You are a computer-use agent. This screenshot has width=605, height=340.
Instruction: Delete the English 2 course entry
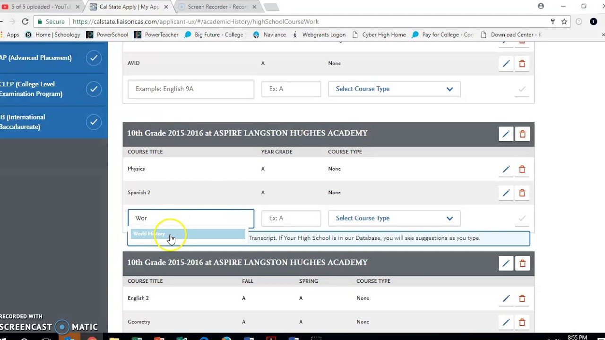pyautogui.click(x=522, y=298)
